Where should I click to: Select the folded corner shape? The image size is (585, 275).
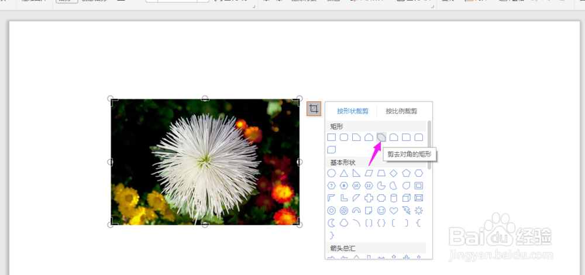369,211
